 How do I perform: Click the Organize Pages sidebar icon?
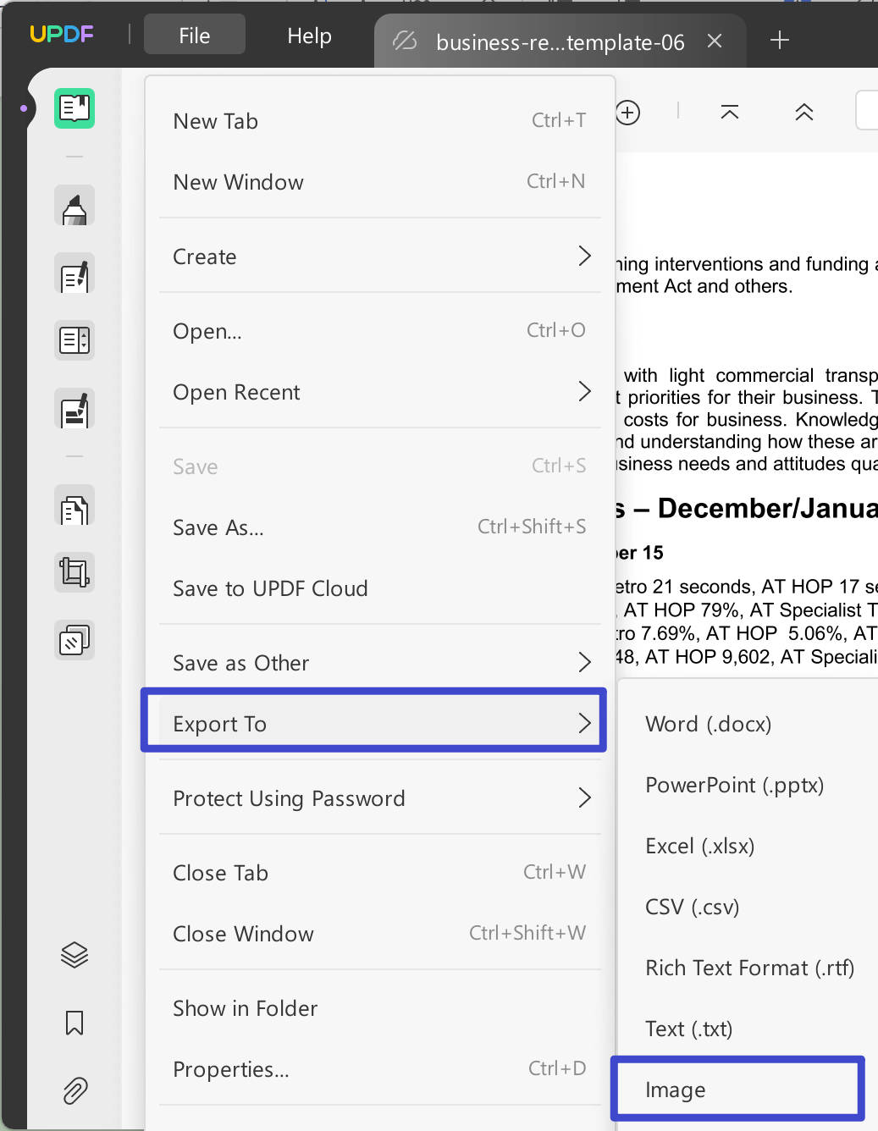click(75, 509)
